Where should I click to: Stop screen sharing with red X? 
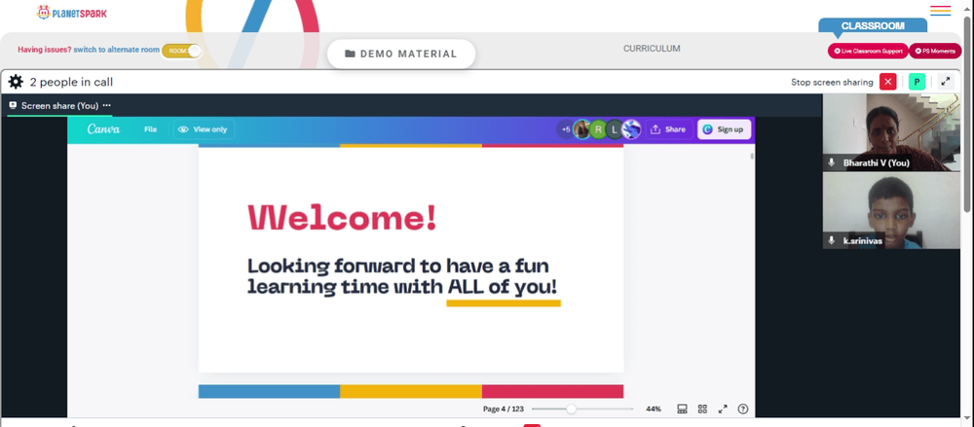click(x=887, y=82)
